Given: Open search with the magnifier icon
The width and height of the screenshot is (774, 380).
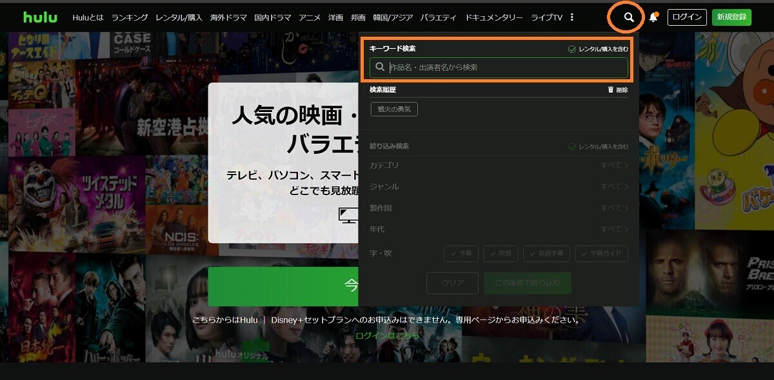Looking at the screenshot, I should [629, 17].
